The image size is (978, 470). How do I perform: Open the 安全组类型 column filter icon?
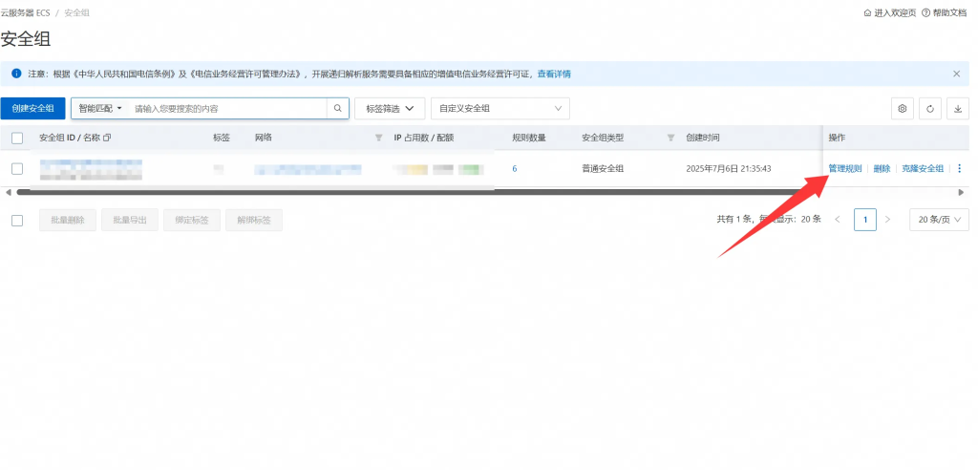pos(670,139)
